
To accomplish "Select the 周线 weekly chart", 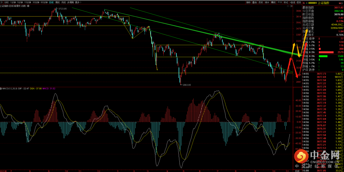I will coord(58,2).
